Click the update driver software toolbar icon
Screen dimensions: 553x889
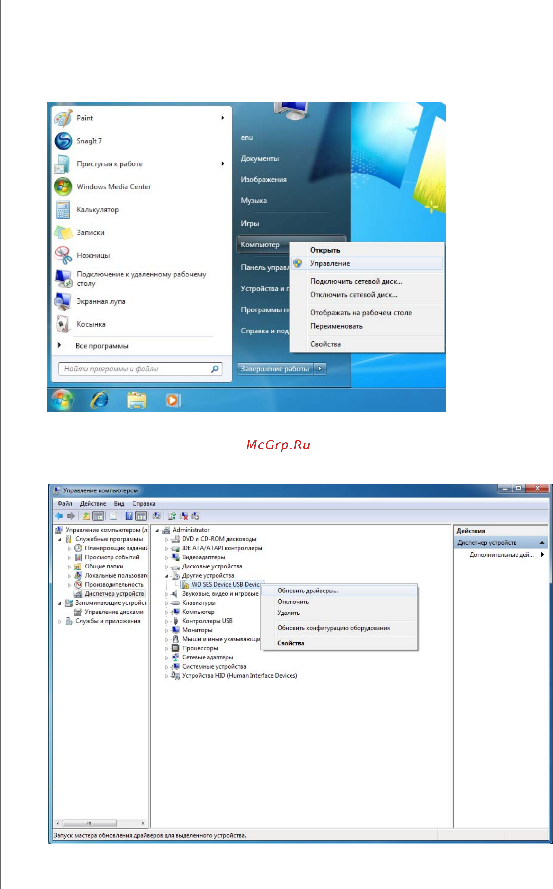(172, 516)
